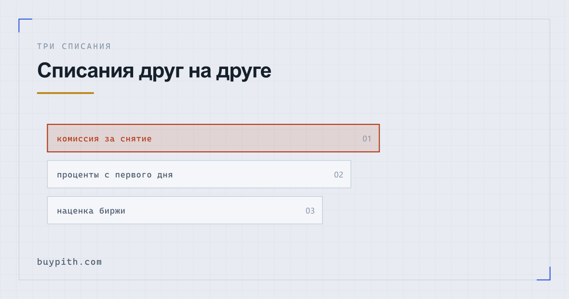Open the 'наценка биржи' row
Viewport: 569px width, 299px height.
(x=185, y=210)
